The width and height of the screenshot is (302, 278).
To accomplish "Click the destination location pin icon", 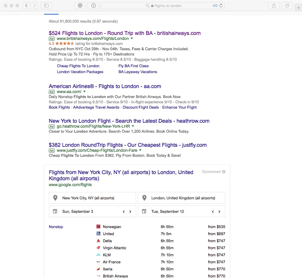I will (x=144, y=198).
